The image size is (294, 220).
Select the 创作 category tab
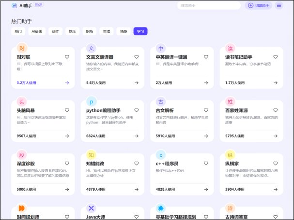point(56,31)
